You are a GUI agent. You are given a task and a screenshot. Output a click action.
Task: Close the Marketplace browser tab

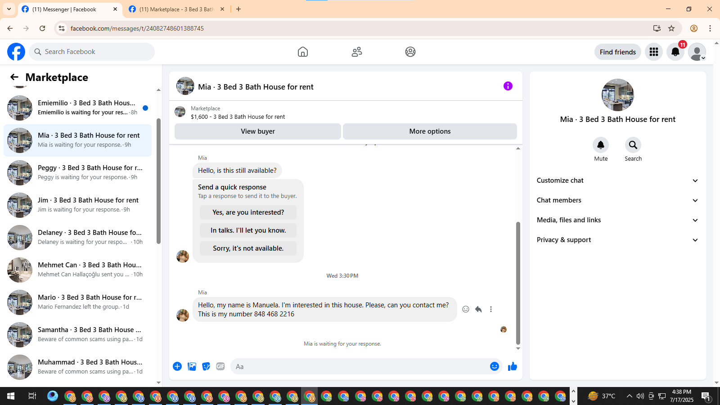click(x=222, y=9)
